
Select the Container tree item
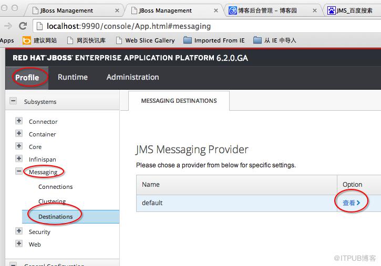tap(42, 134)
